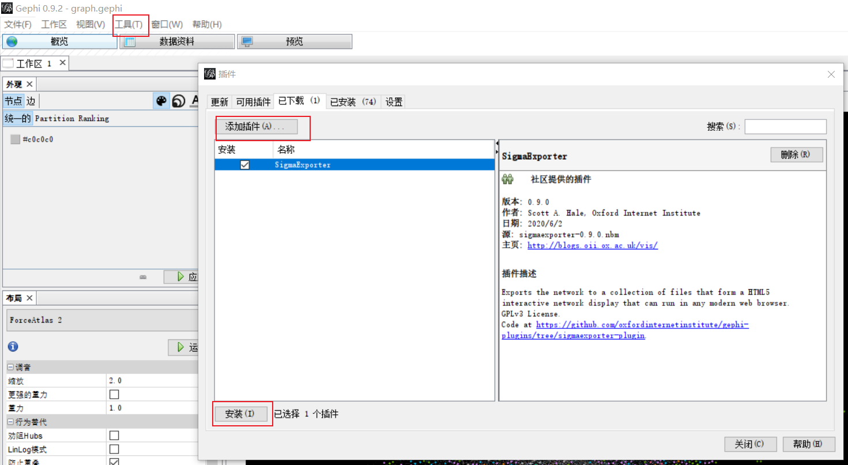Open the 视图(V) menu
Viewport: 848px width, 465px height.
[91, 24]
